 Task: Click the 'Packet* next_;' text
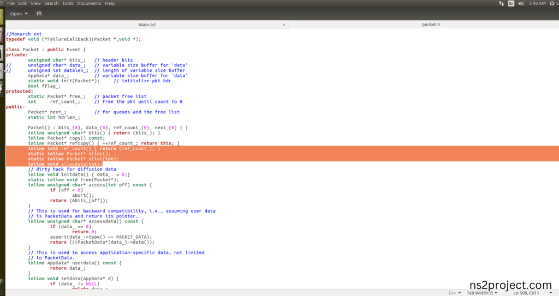coord(47,112)
